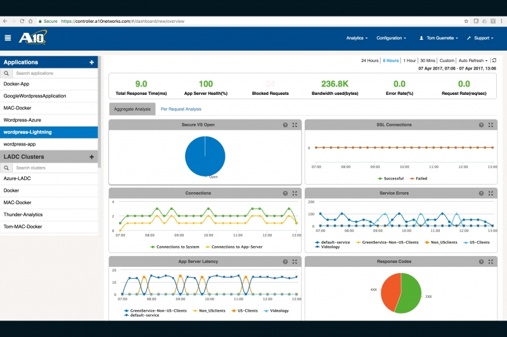The image size is (507, 337).
Task: Toggle Failed series in SSL legend
Action: point(418,178)
